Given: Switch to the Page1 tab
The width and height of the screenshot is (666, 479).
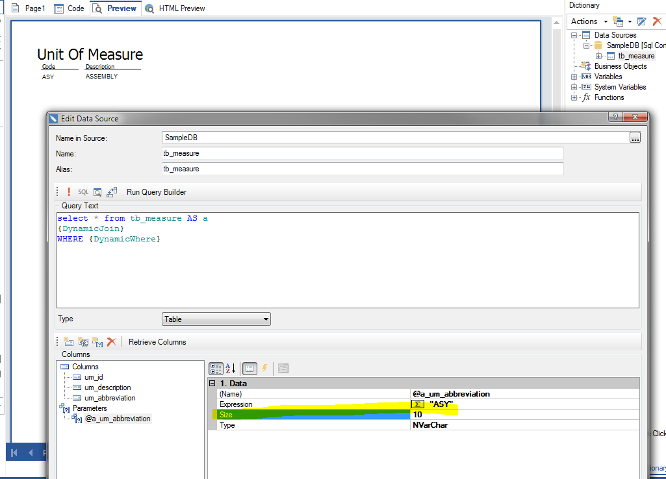Looking at the screenshot, I should coord(28,8).
